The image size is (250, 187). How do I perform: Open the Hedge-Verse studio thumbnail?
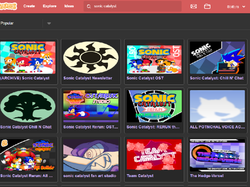tap(217, 155)
